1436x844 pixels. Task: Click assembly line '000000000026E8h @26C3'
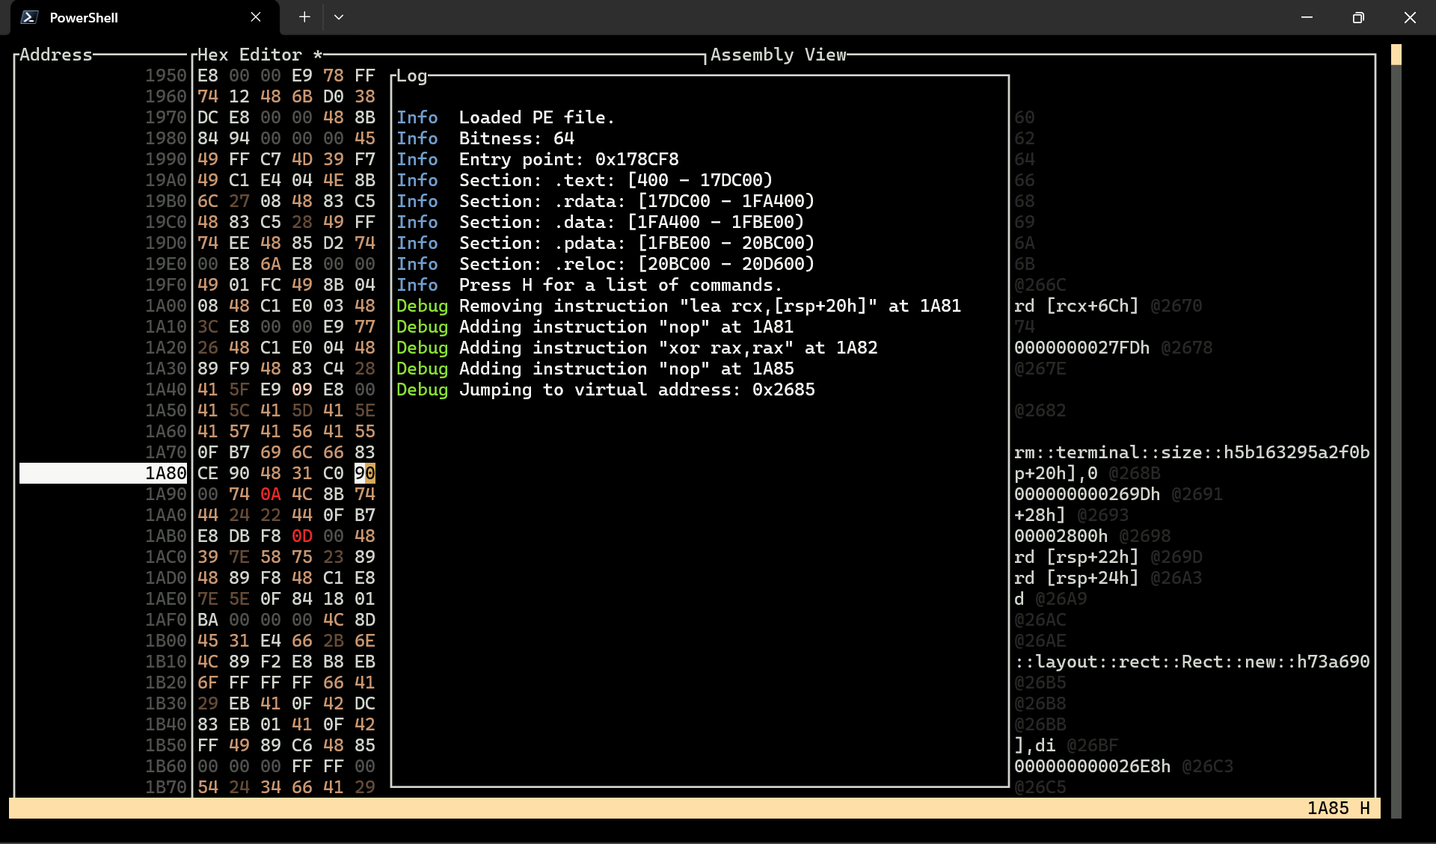[x=1123, y=766]
